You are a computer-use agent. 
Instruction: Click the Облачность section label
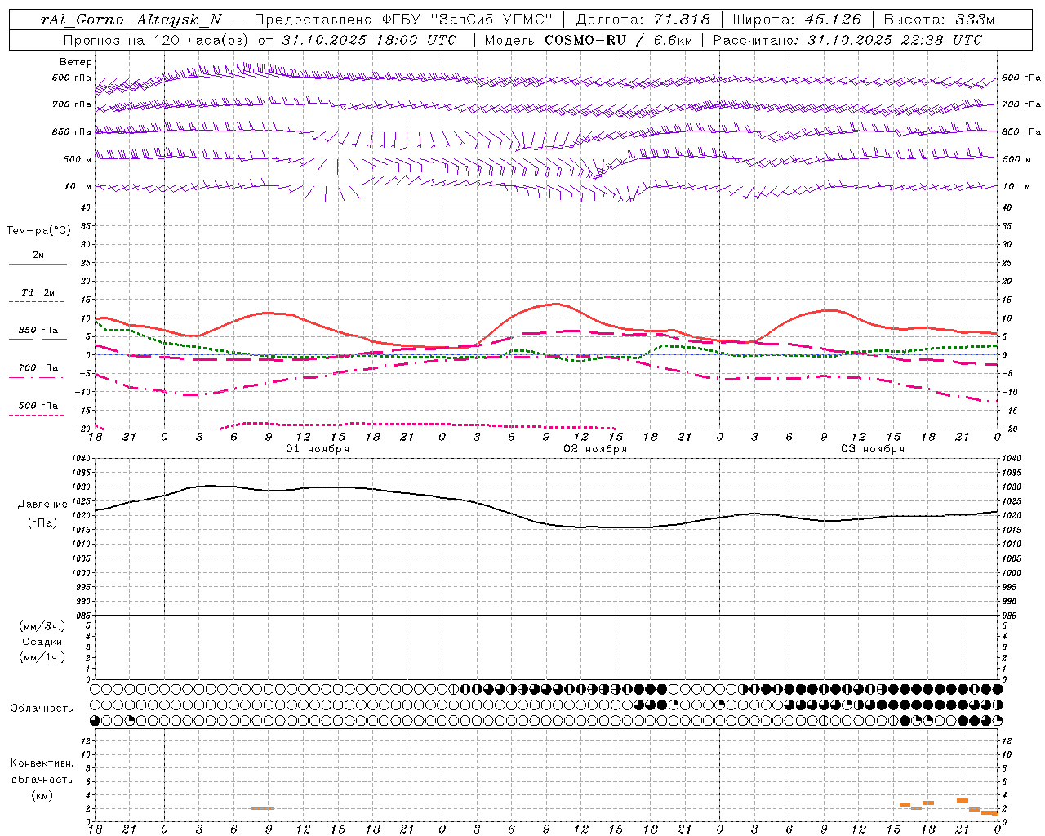click(x=42, y=708)
